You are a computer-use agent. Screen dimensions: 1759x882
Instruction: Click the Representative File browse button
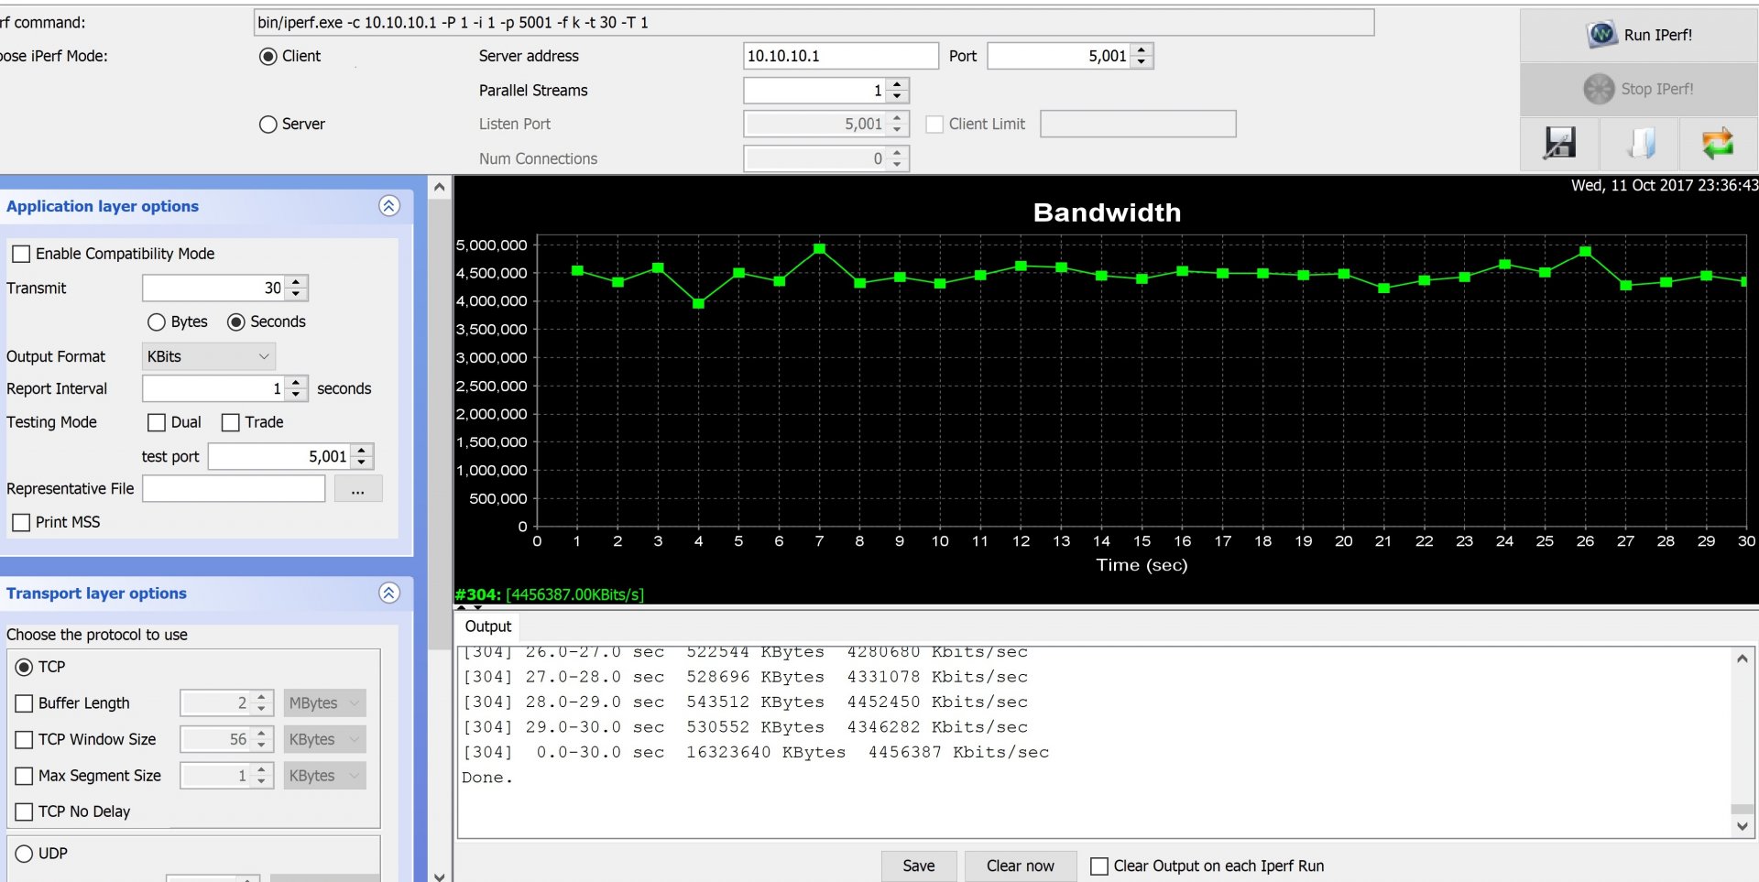point(357,489)
